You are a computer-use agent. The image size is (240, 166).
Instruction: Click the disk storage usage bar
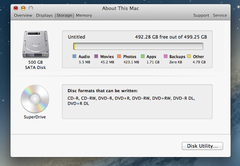[x=138, y=46]
